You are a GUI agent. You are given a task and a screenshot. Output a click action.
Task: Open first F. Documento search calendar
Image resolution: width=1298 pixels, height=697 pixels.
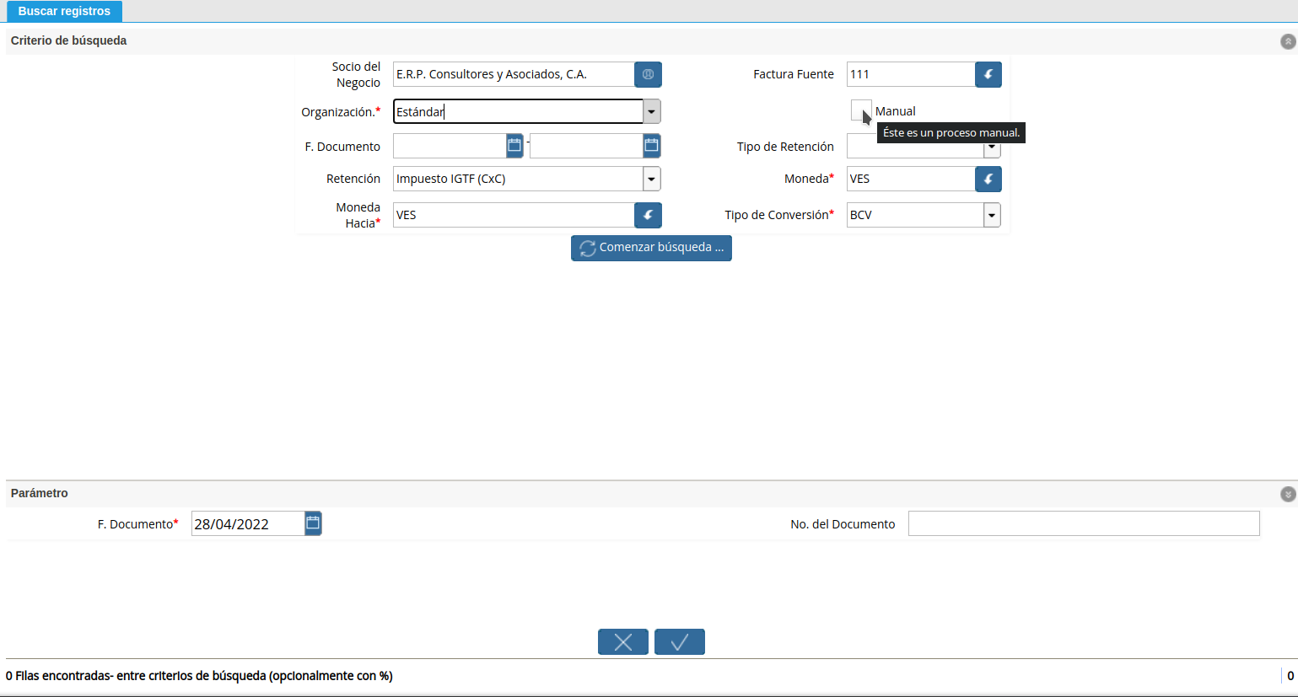(x=514, y=146)
